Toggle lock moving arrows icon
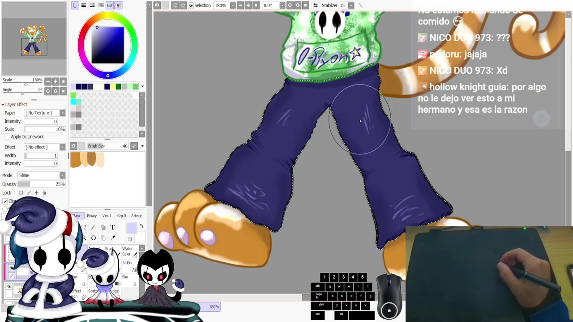 [37, 193]
